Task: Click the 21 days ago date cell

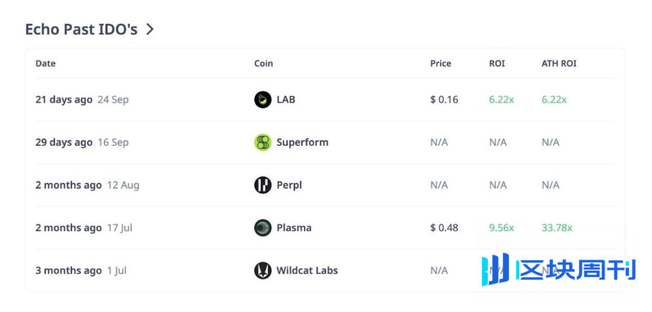Action: coord(63,99)
